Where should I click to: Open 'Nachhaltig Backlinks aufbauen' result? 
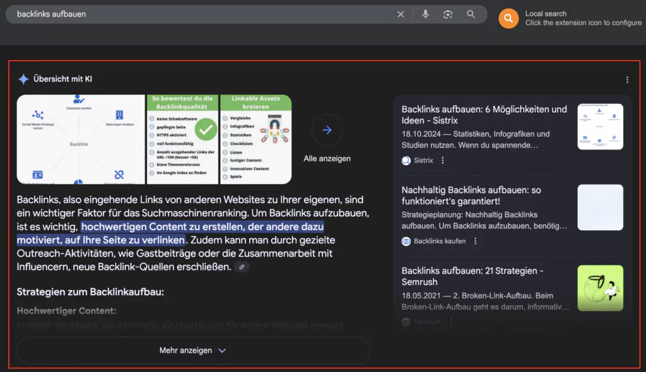[x=471, y=195]
